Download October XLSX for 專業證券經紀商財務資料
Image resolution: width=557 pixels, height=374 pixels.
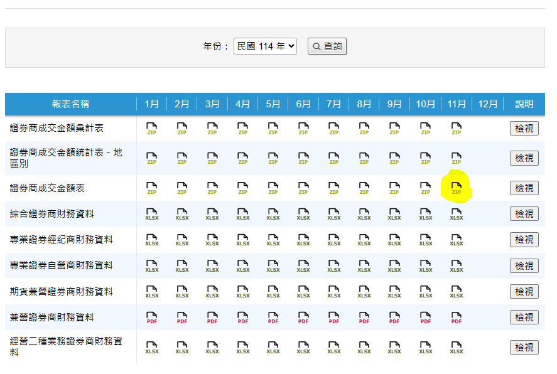point(426,240)
